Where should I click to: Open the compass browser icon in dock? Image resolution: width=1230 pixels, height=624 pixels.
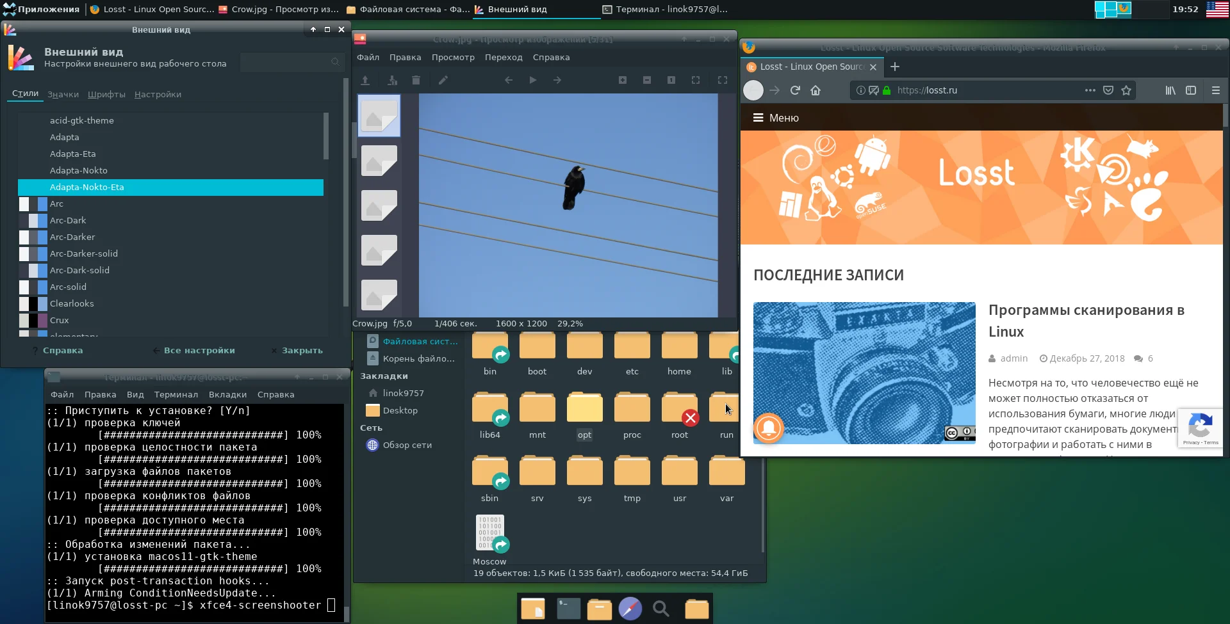[630, 608]
